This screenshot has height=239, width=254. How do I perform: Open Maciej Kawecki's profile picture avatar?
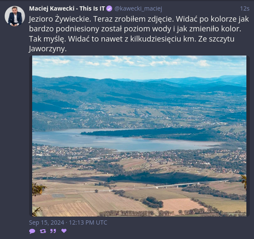[x=15, y=16]
